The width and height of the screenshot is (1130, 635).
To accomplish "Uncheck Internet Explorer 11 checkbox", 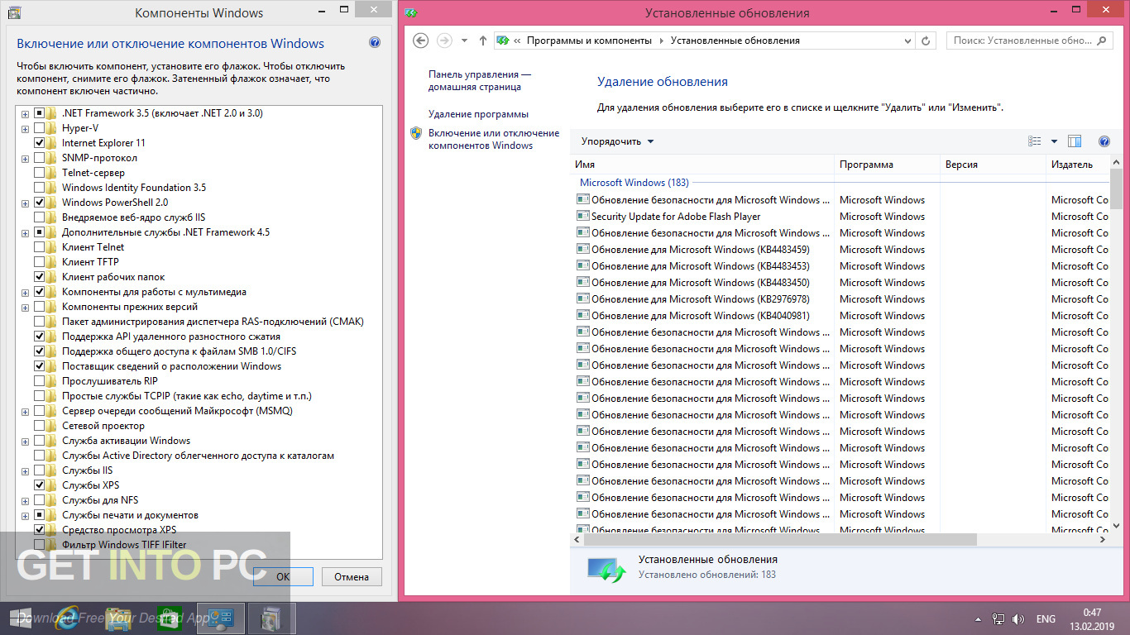I will [x=40, y=143].
